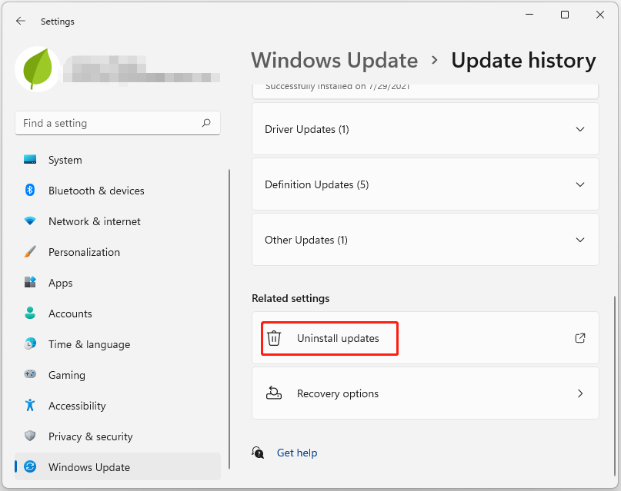This screenshot has height=491, width=621.
Task: Click the Network & internet Wi-Fi icon
Action: [x=30, y=221]
